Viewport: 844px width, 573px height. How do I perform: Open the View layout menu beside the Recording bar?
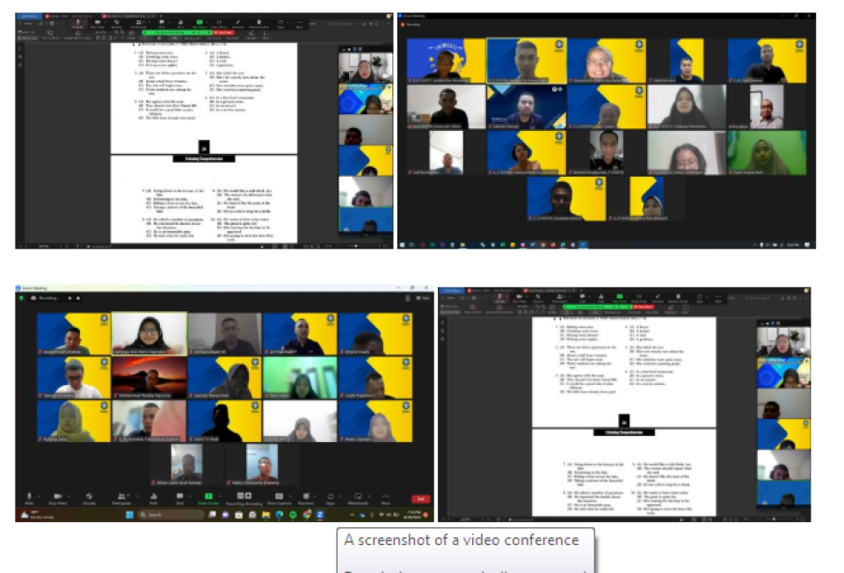click(423, 298)
